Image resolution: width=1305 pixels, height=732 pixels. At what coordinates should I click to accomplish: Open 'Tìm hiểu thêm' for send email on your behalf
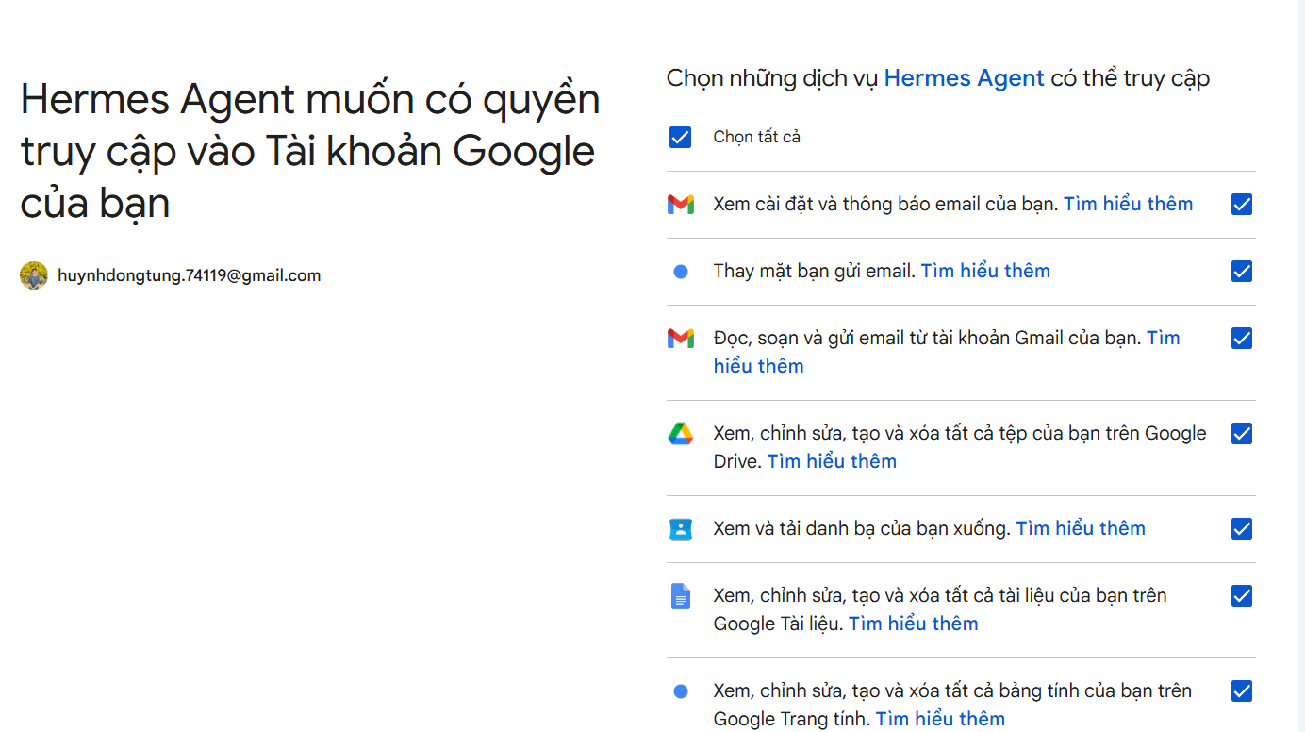pyautogui.click(x=985, y=271)
